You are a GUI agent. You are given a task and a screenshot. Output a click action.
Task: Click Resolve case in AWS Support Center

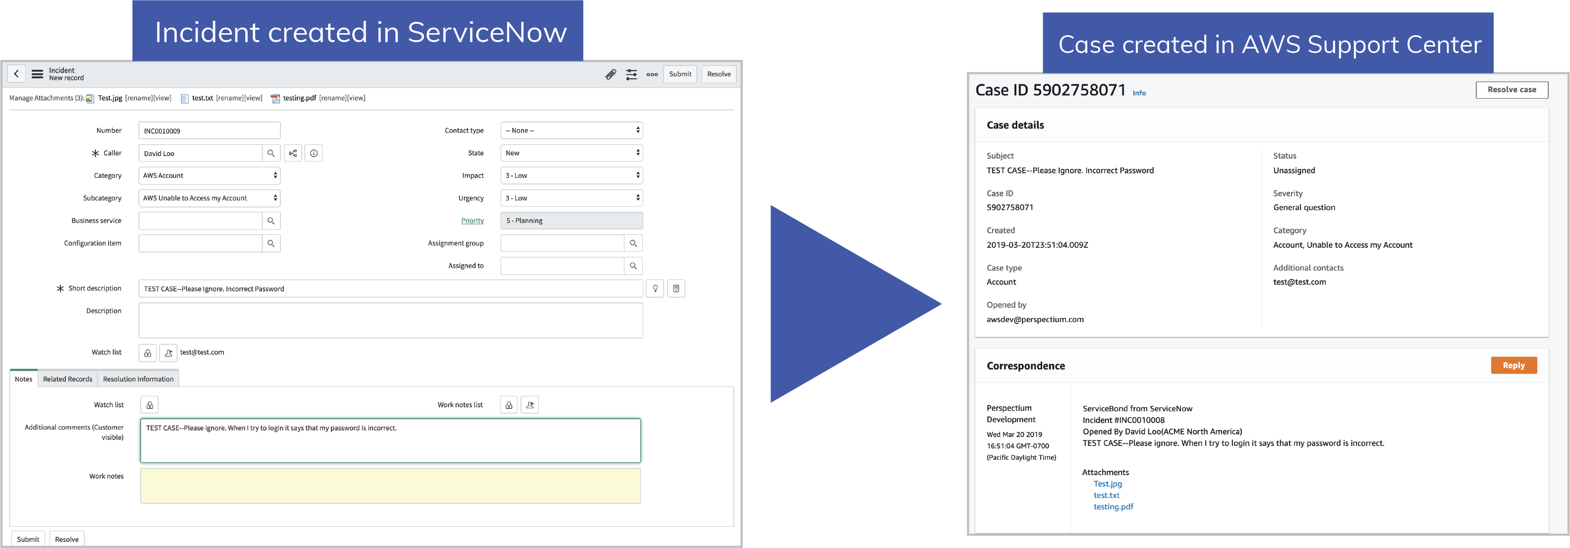point(1512,90)
